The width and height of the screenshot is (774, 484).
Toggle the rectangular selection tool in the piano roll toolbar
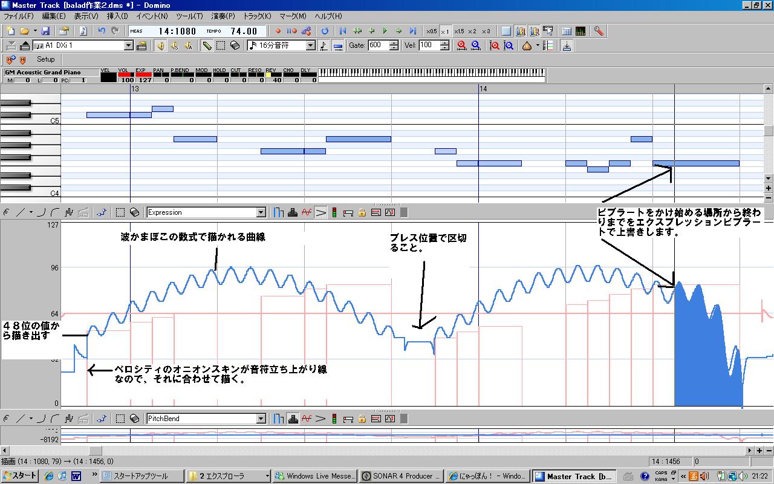(221, 45)
